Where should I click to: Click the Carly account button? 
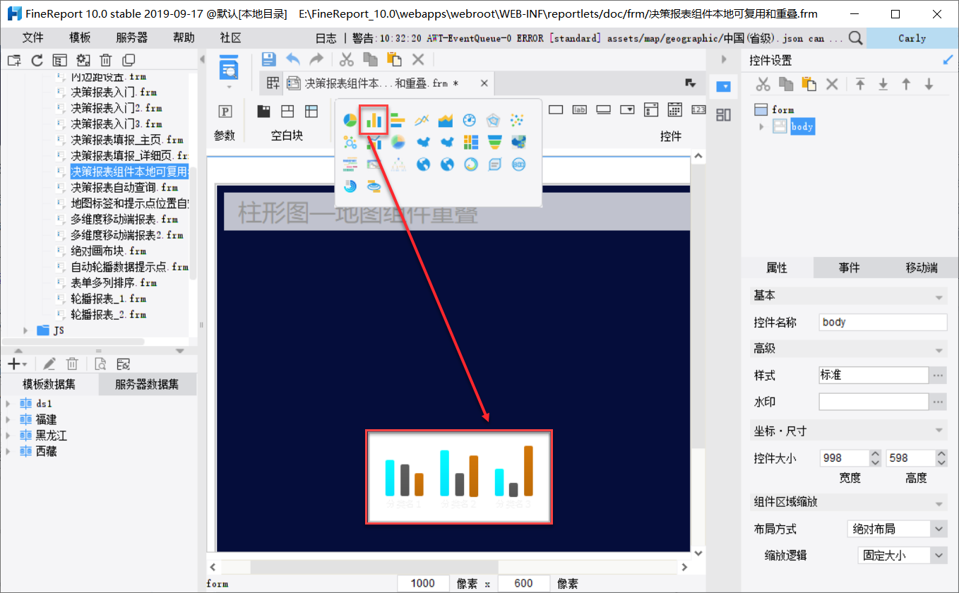[912, 38]
